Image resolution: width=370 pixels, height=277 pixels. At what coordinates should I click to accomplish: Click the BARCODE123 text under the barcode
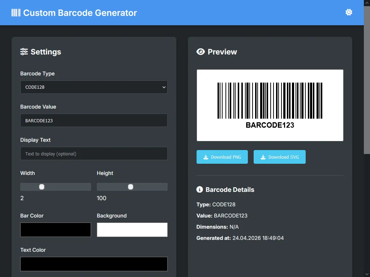click(x=270, y=125)
